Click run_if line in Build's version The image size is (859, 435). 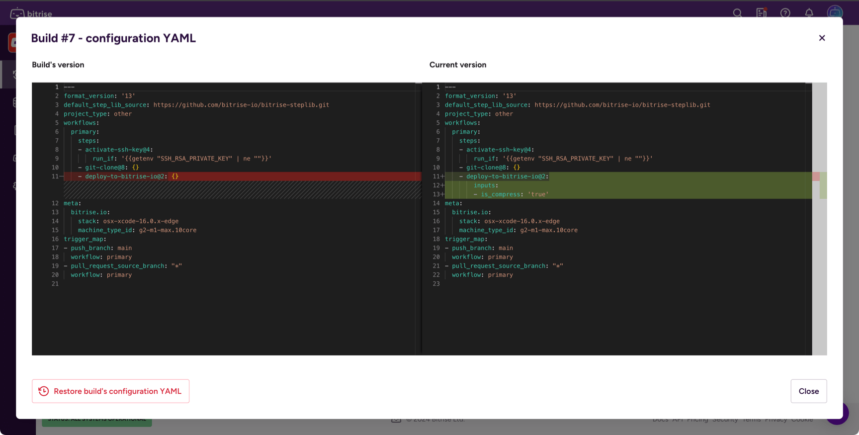coord(182,159)
